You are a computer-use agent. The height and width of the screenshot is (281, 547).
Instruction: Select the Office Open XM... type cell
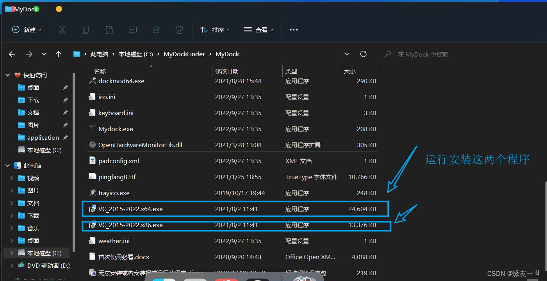point(310,257)
